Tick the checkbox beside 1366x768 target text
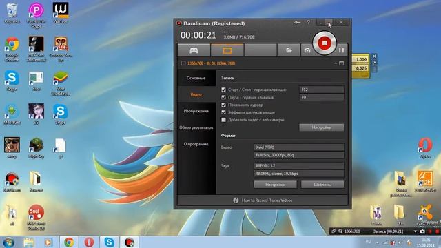Image resolution: width=441 pixels, height=248 pixels. 183,63
